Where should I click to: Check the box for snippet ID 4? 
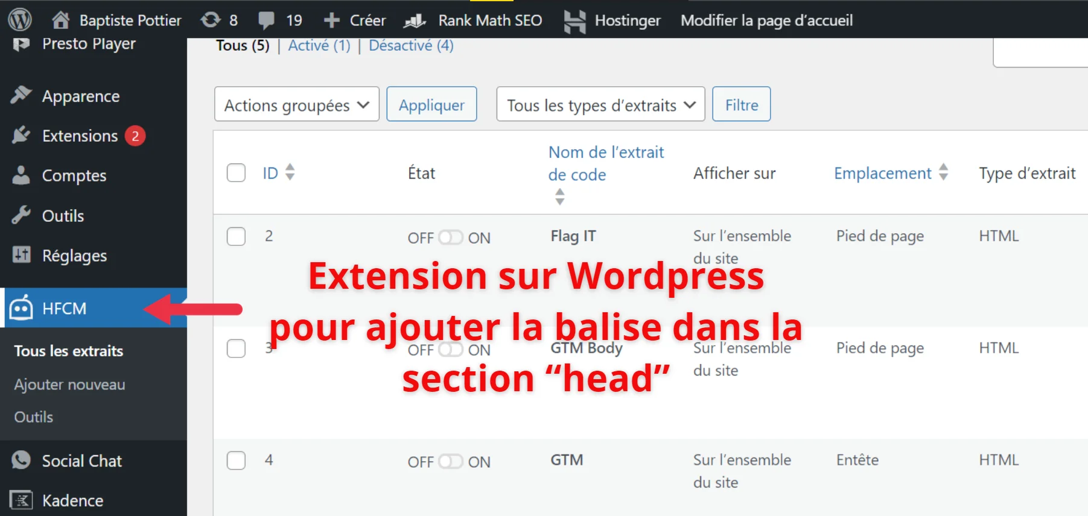tap(236, 460)
